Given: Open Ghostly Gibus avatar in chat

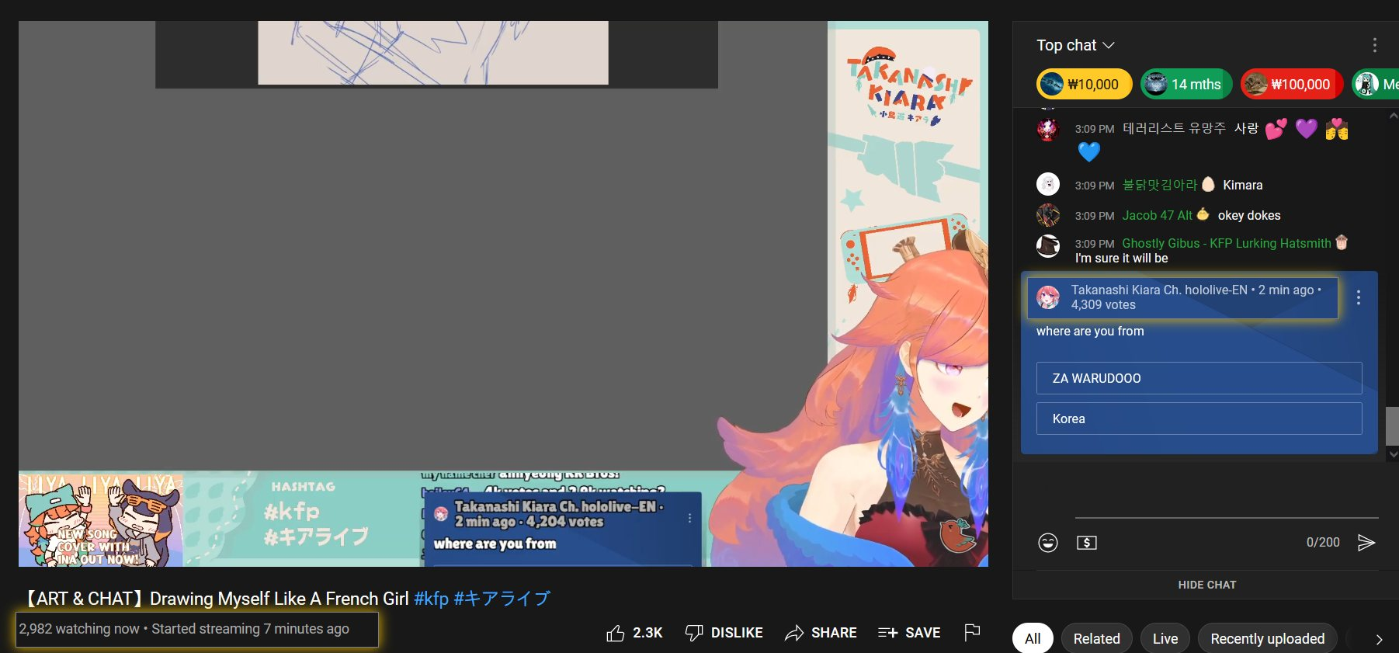Looking at the screenshot, I should tap(1048, 246).
